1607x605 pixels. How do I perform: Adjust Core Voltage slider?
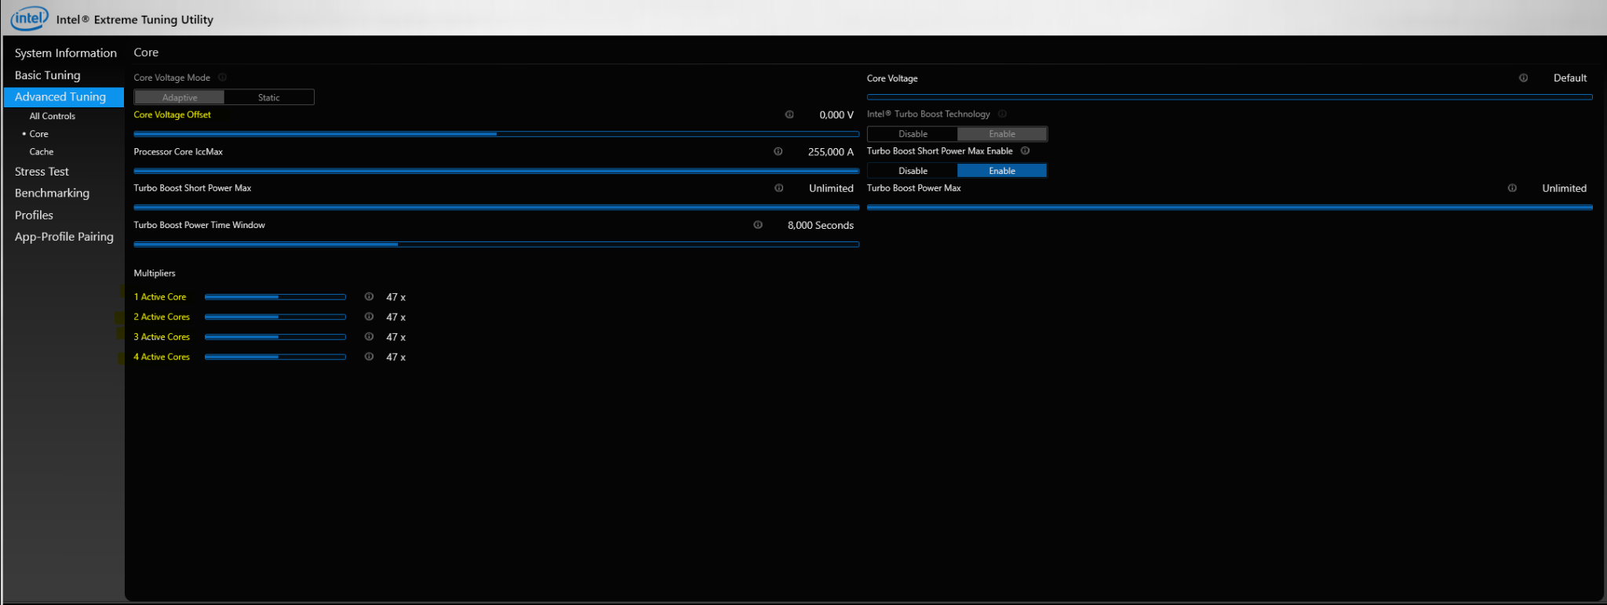[1230, 97]
